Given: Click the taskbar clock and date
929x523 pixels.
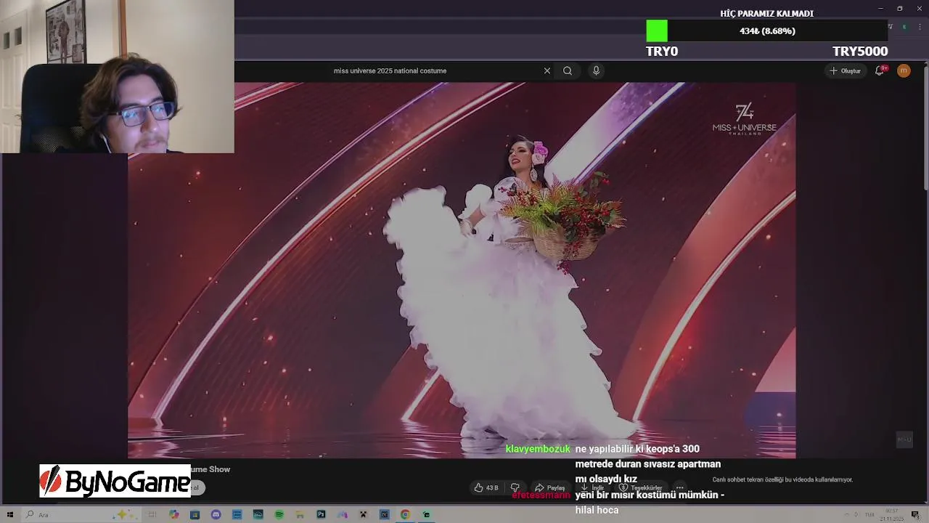Looking at the screenshot, I should tap(892, 514).
